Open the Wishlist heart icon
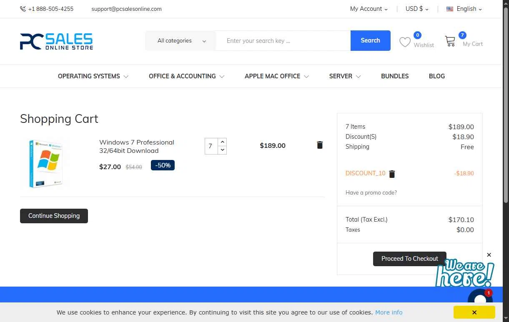The height and width of the screenshot is (322, 509). click(x=405, y=42)
